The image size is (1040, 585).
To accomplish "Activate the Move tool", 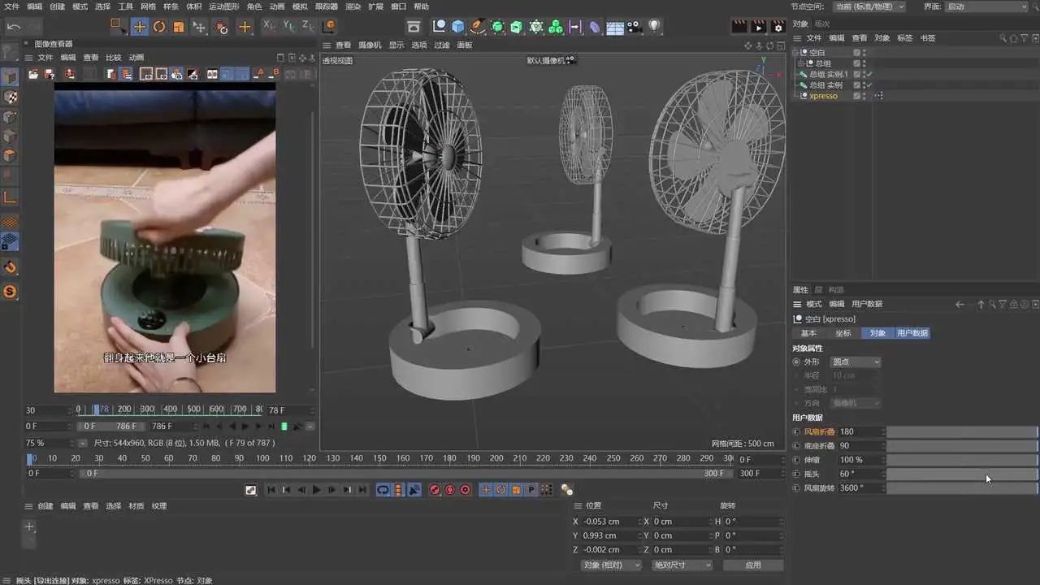I will 140,27.
